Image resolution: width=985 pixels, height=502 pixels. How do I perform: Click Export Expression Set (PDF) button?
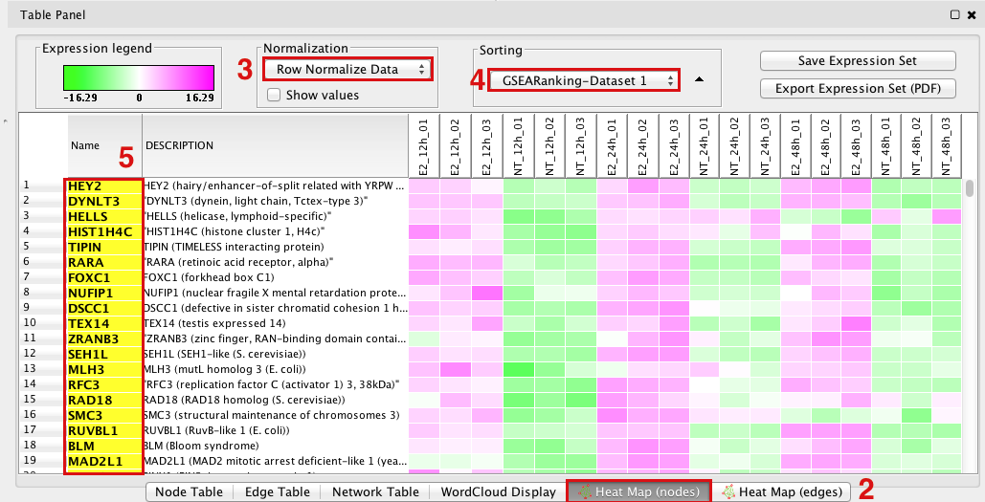(x=858, y=89)
